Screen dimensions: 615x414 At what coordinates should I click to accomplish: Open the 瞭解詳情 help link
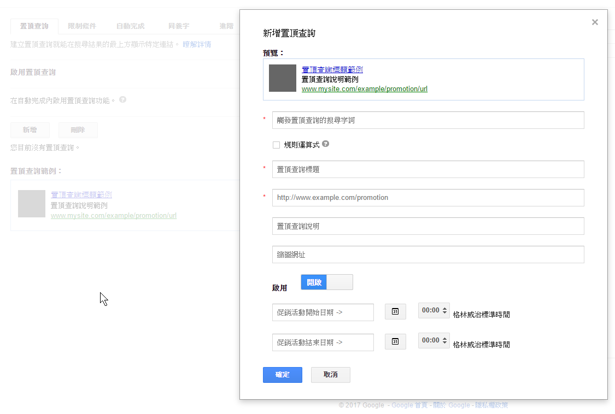coord(196,44)
